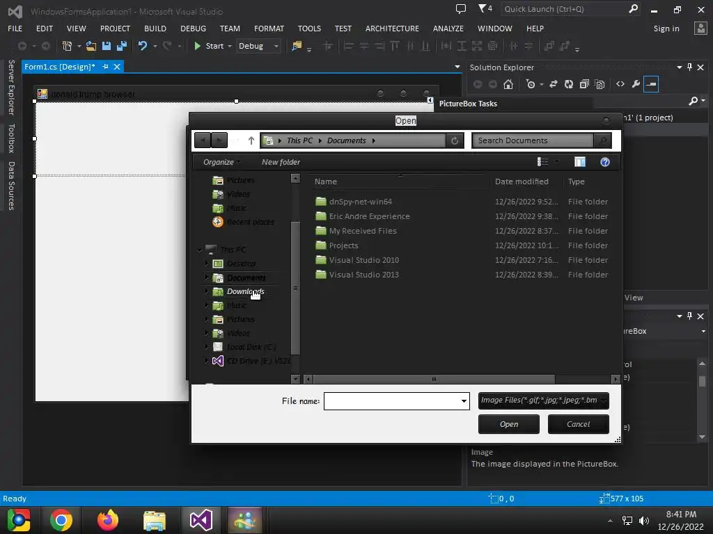The image size is (713, 534).
Task: Open the Organize dropdown menu
Action: tap(221, 162)
